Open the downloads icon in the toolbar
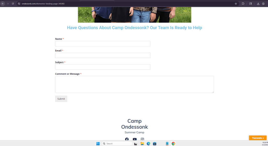Screen dimensions: 268x146 coord(258,4)
